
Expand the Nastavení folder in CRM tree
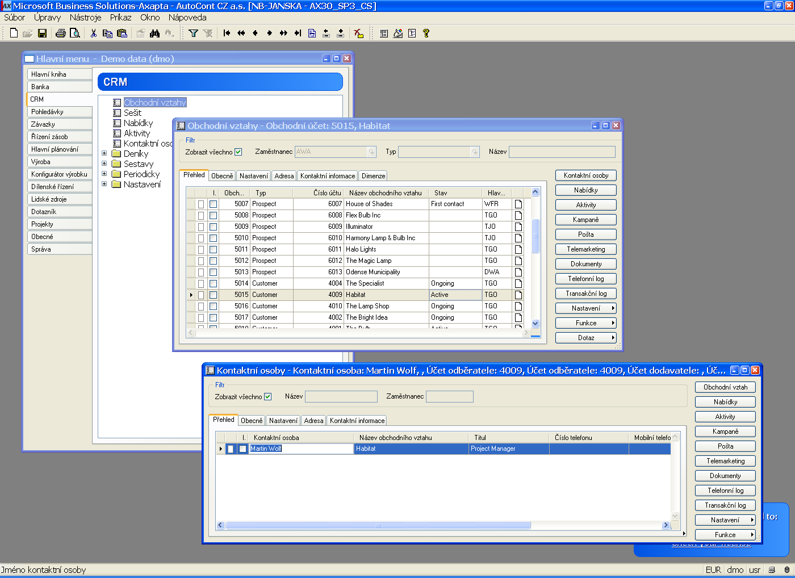click(104, 184)
